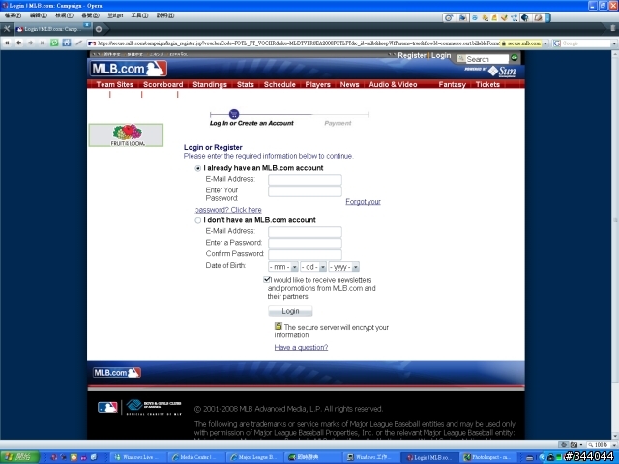Screen dimensions: 619x464
Task: Open the first menu in the Opera menu bar
Action: 13,15
